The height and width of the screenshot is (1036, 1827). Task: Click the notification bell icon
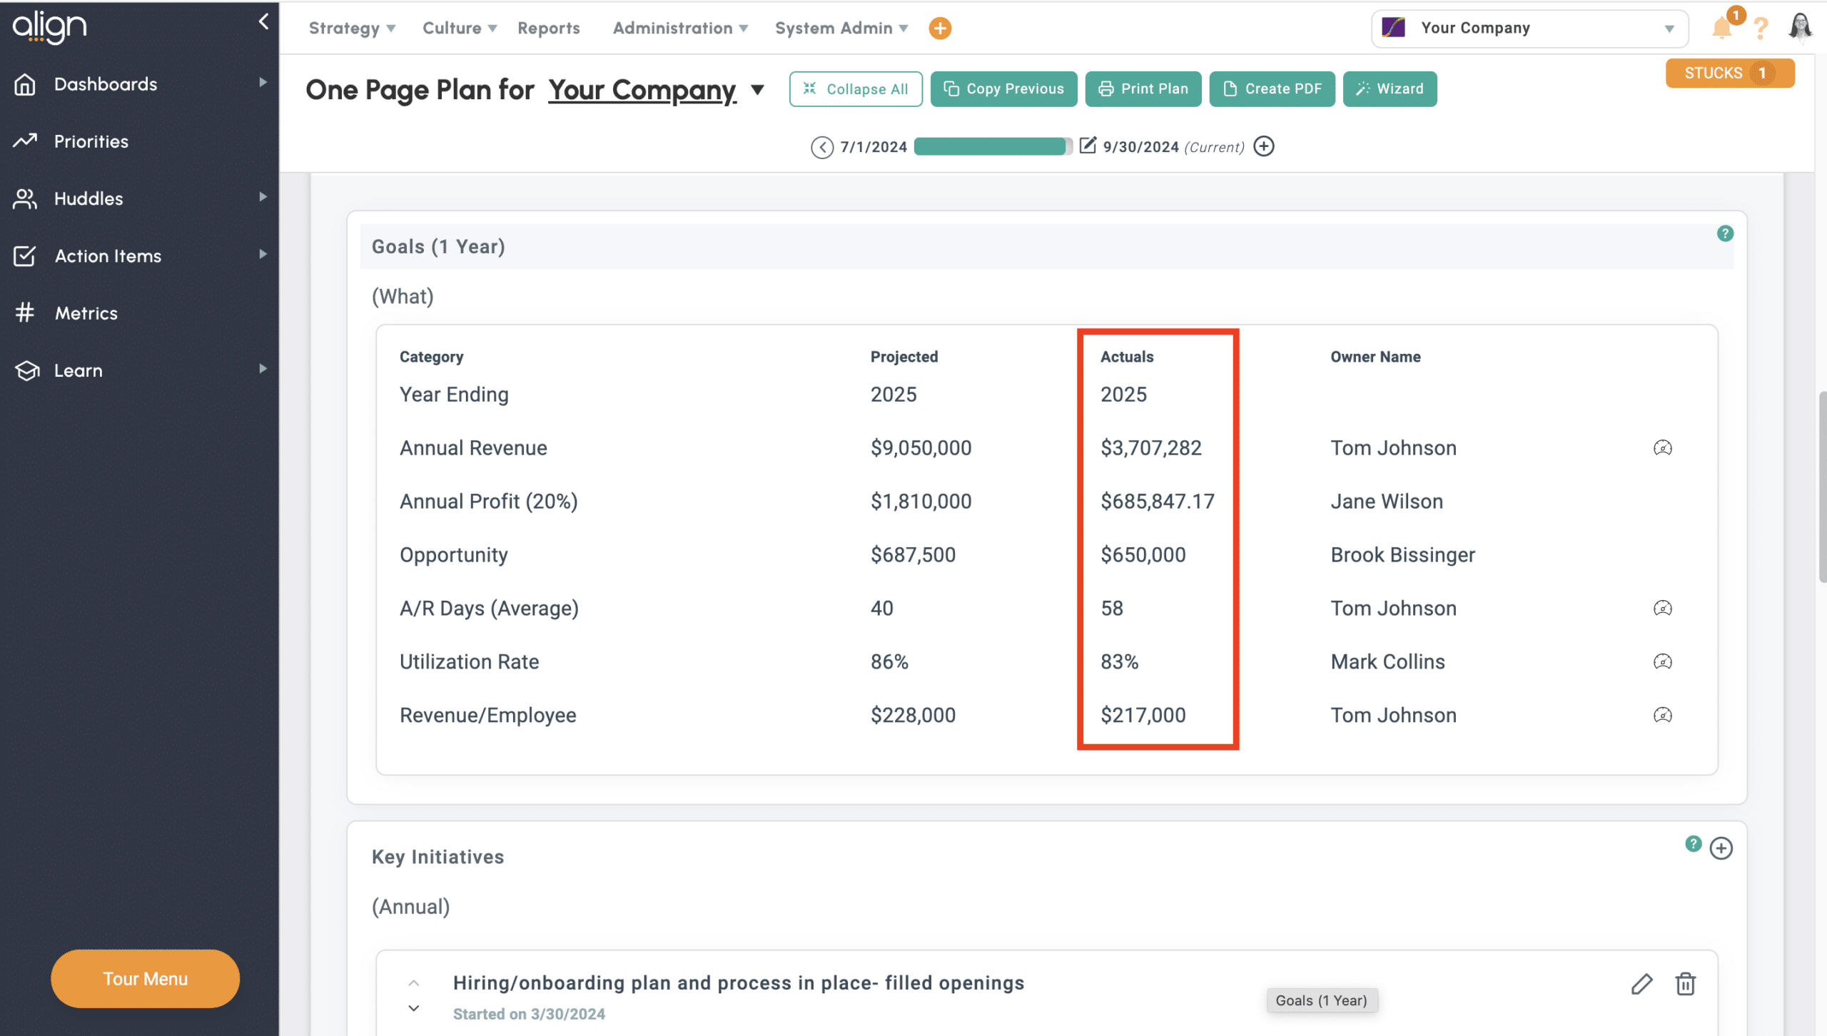pyautogui.click(x=1722, y=29)
